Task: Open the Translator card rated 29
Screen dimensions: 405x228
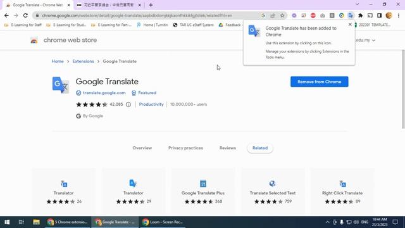Action: click(134, 192)
